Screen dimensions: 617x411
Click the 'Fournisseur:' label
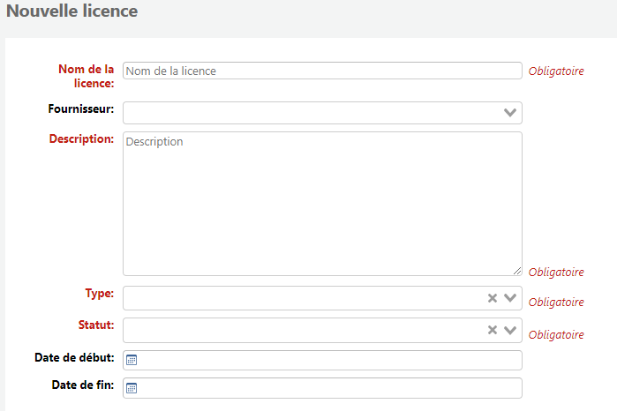(x=81, y=109)
